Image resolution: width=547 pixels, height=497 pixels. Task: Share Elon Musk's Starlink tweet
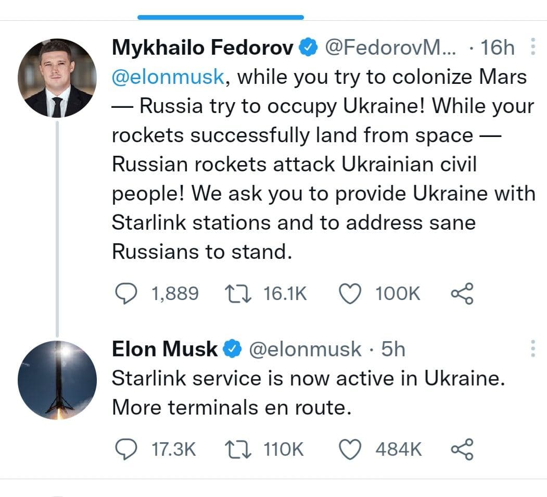click(462, 449)
